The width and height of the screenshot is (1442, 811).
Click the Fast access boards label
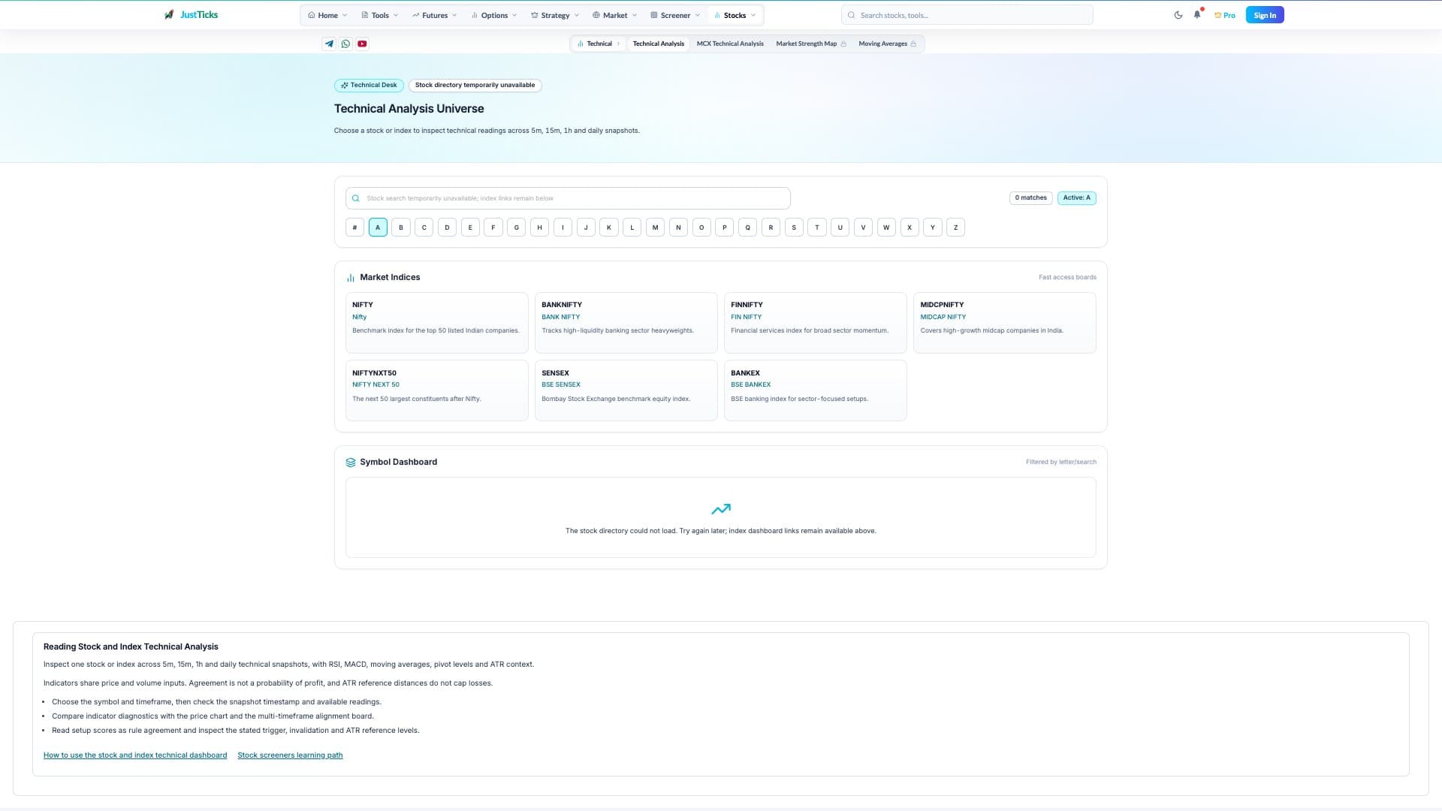(1067, 277)
